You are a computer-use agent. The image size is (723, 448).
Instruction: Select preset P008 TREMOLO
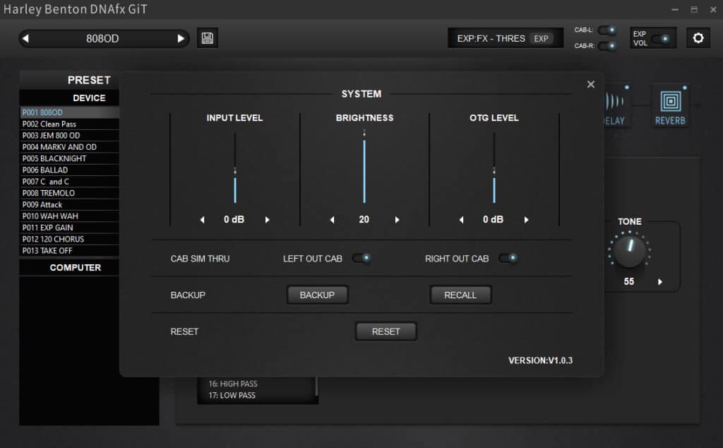click(69, 193)
